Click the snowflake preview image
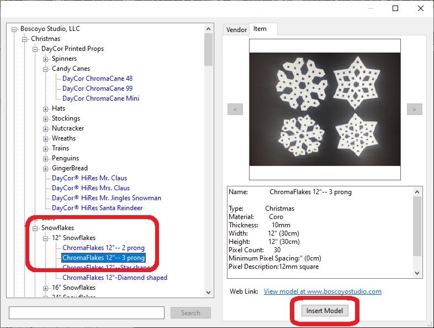Image resolution: width=434 pixels, height=328 pixels. tap(325, 109)
